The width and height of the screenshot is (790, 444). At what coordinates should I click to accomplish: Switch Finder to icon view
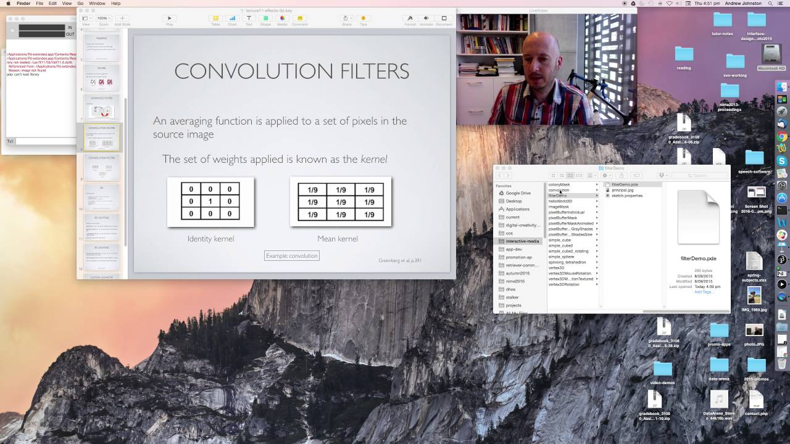click(x=553, y=175)
